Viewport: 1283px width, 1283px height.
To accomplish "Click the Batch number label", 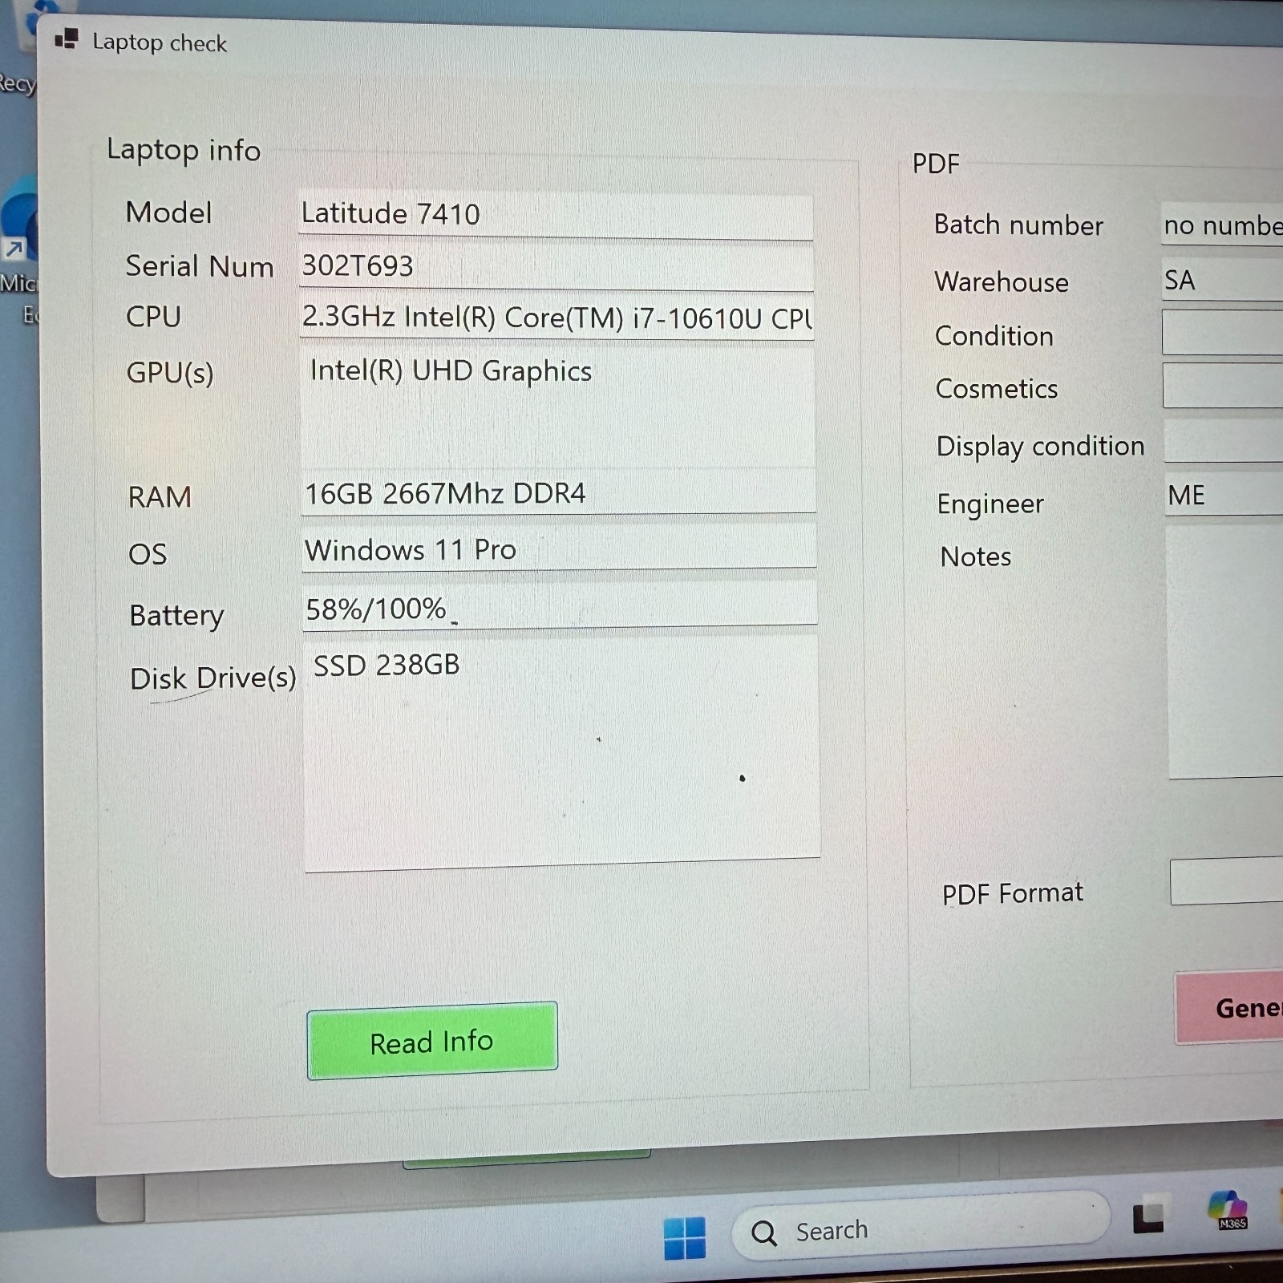I will coord(1018,225).
